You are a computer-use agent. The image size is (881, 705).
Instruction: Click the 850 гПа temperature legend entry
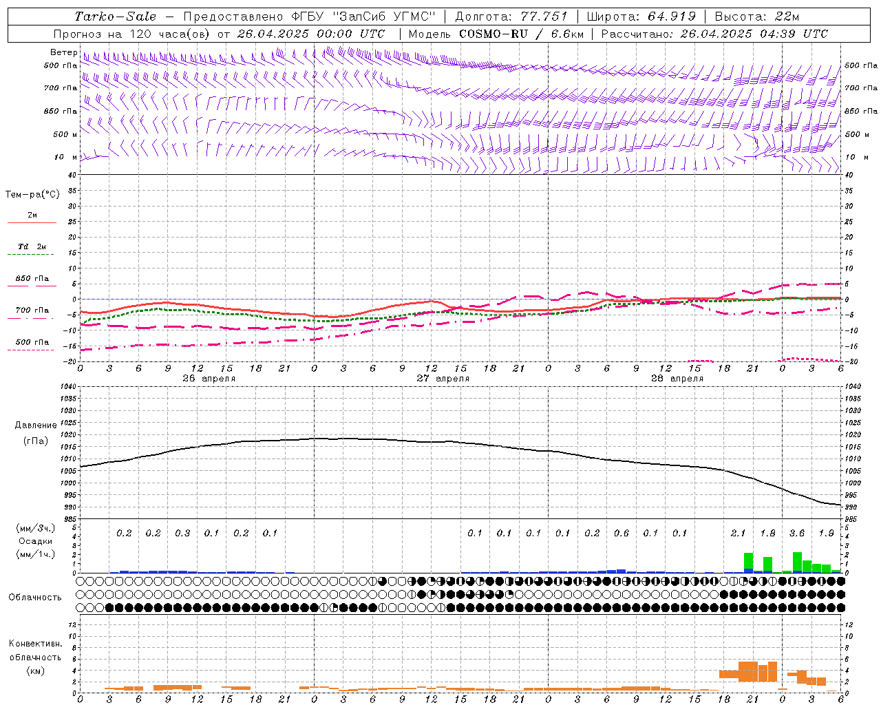[32, 279]
